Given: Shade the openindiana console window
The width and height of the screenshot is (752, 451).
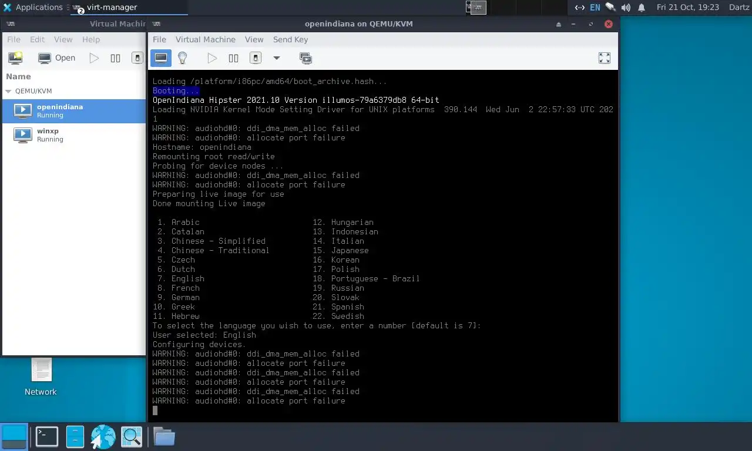Looking at the screenshot, I should pyautogui.click(x=559, y=24).
